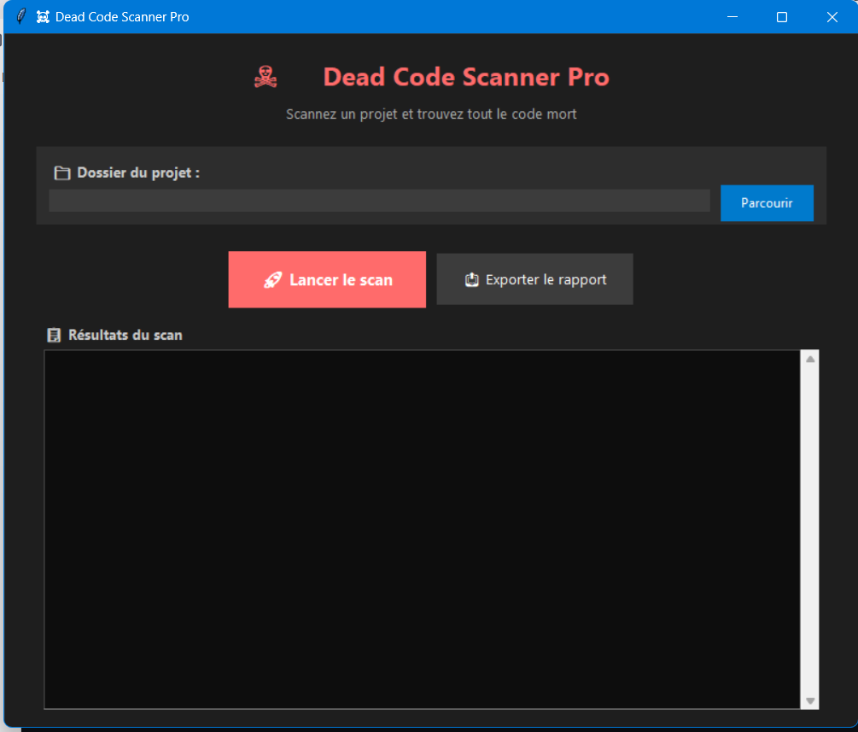Close the Dead Code Scanner Pro window

point(832,17)
